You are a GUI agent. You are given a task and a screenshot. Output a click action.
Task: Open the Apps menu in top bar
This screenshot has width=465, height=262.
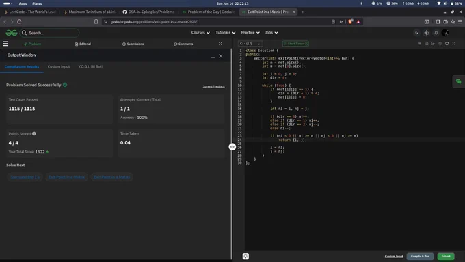pos(23,3)
